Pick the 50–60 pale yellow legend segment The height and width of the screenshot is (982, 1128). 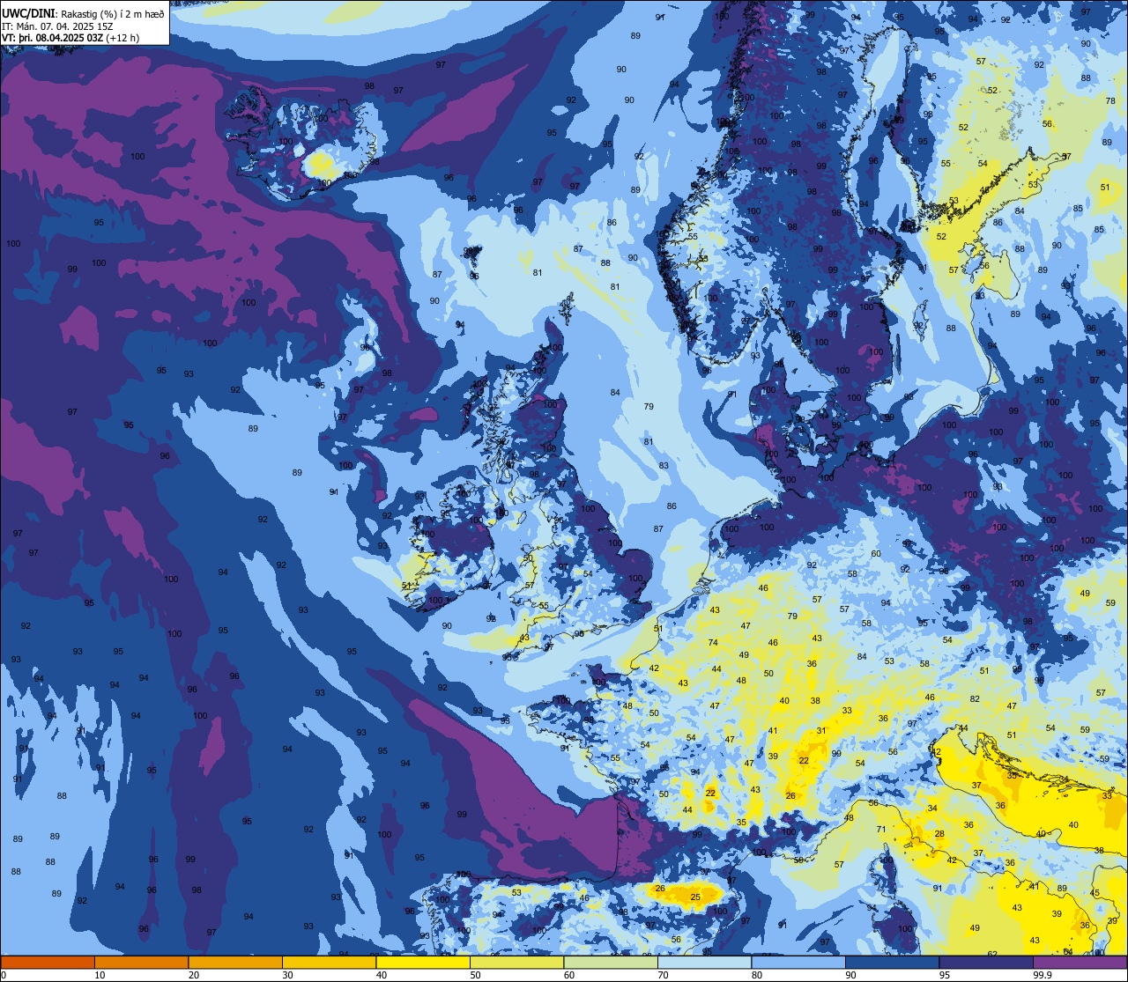(x=516, y=962)
